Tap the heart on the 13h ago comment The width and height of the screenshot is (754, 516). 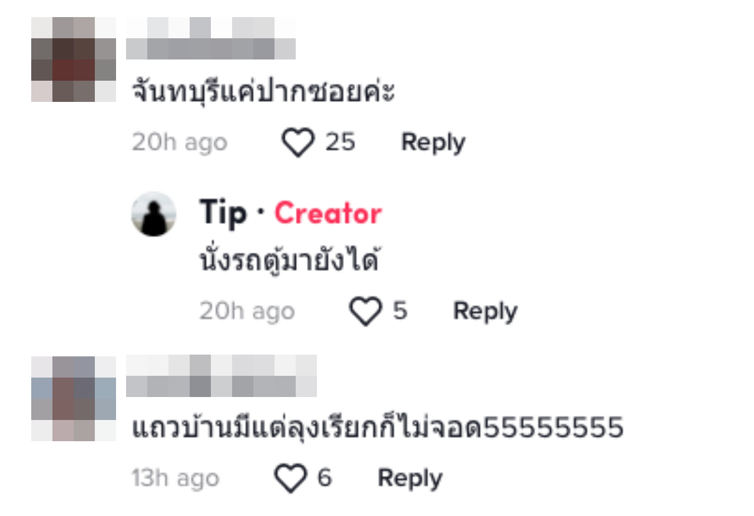pos(292,478)
